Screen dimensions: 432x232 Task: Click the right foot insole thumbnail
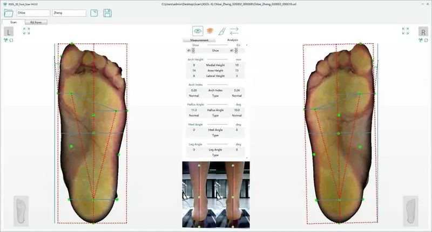point(410,211)
